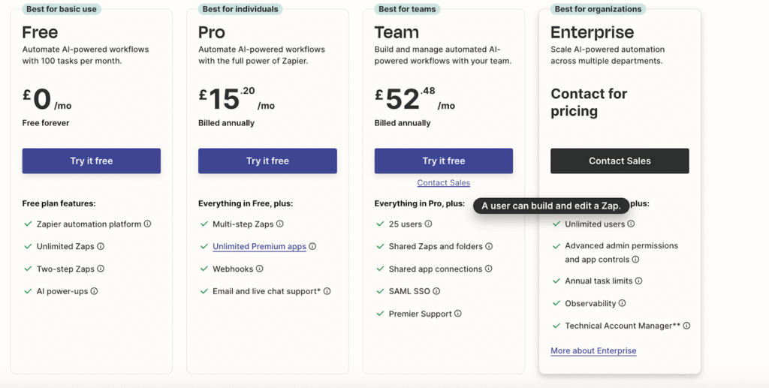This screenshot has width=769, height=388.
Task: Open Contact Sales link under Team plan
Action: pyautogui.click(x=444, y=182)
